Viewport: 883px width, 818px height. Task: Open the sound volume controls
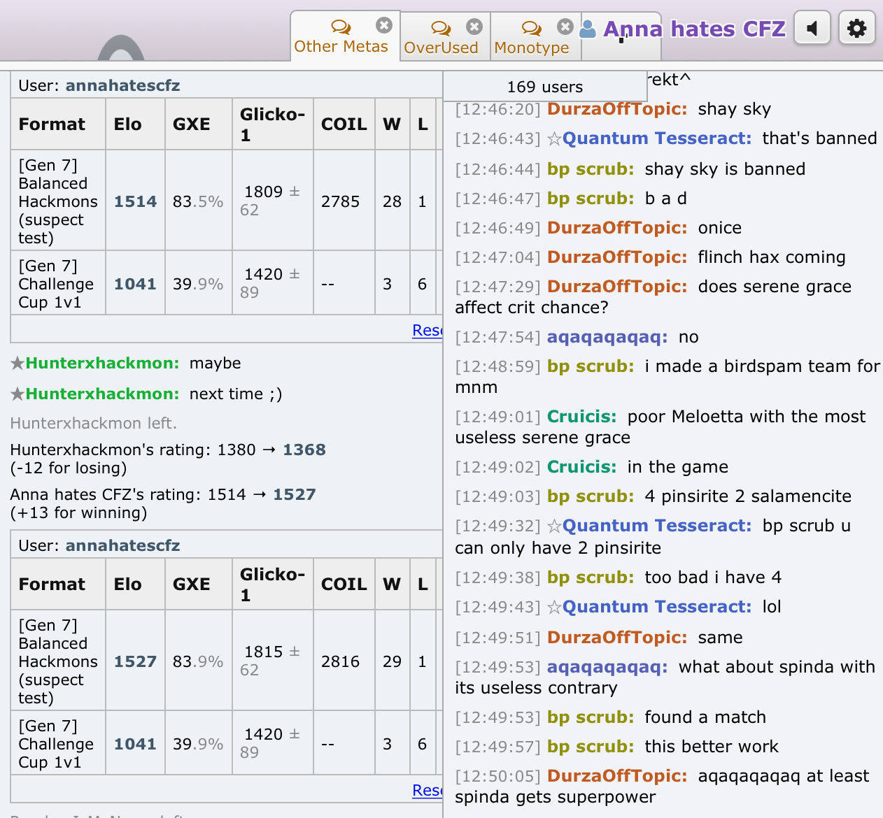[812, 29]
